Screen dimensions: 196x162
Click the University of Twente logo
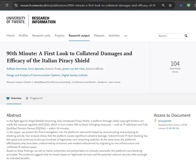[x=16, y=20]
